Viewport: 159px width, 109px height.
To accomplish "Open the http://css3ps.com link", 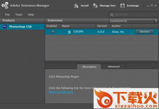I will tap(61, 92).
